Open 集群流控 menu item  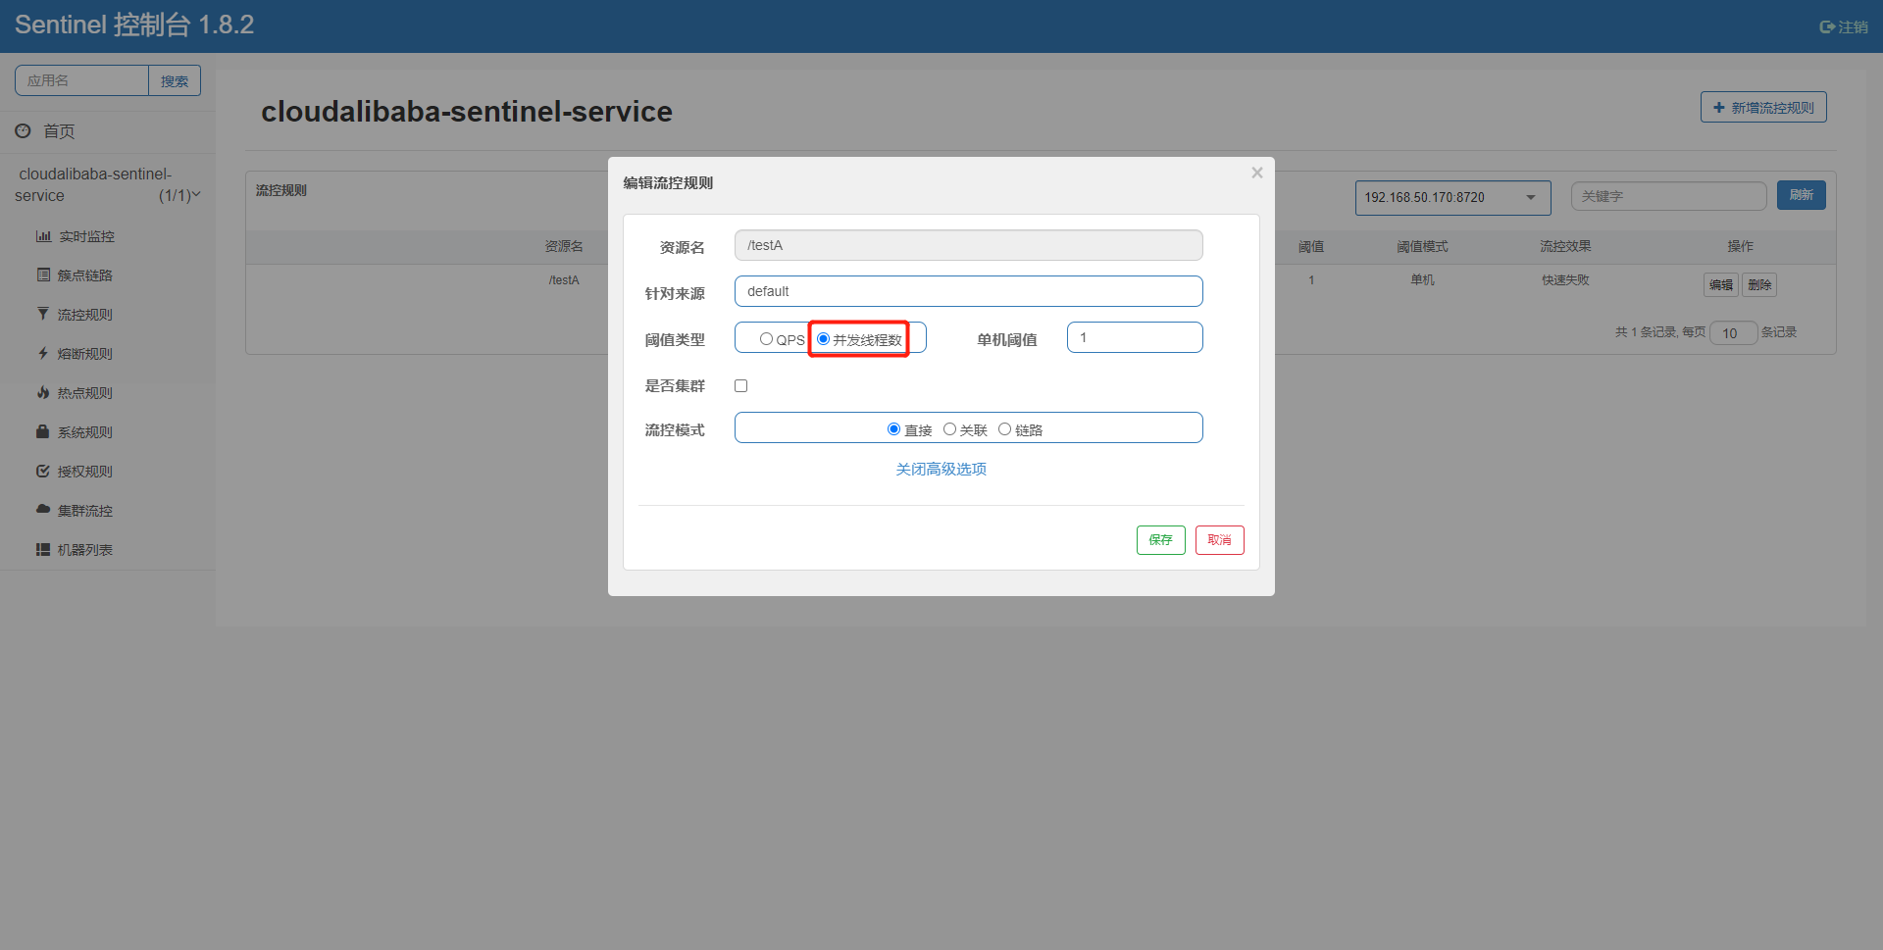point(85,511)
